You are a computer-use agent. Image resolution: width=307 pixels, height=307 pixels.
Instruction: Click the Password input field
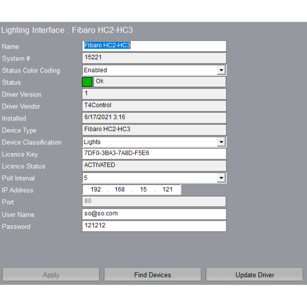click(154, 226)
